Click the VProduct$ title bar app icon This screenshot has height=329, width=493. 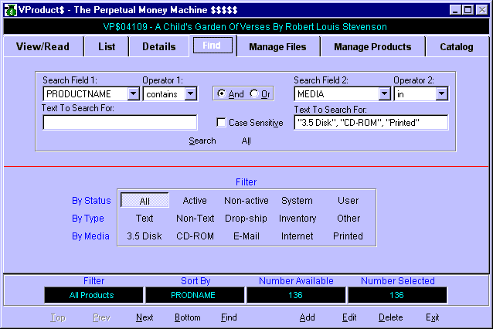point(10,10)
